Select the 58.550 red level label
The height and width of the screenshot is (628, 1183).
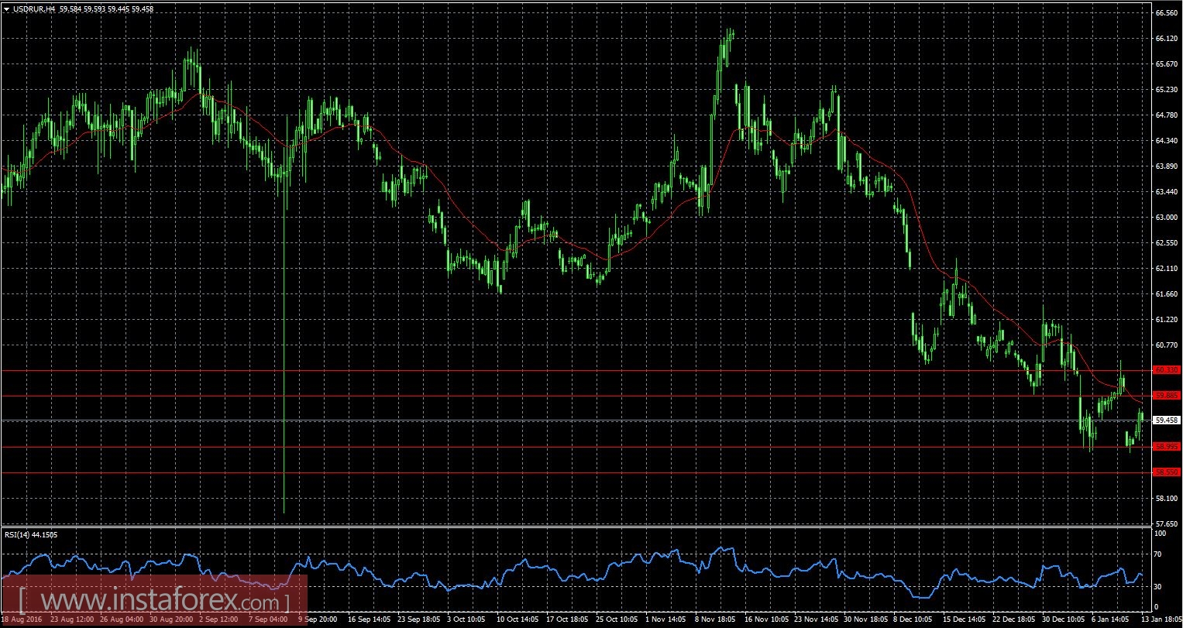coord(1166,472)
